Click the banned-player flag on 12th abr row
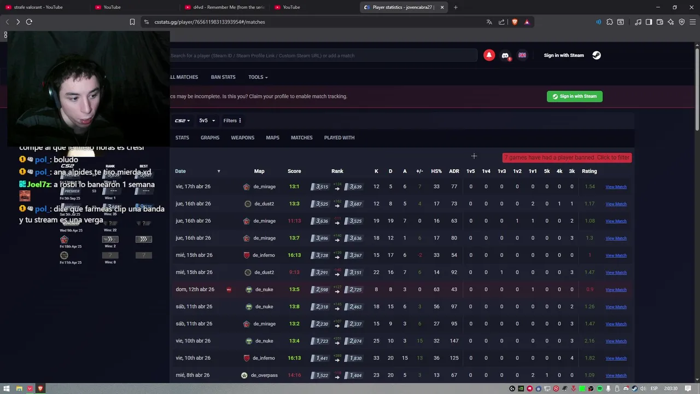 (229, 289)
